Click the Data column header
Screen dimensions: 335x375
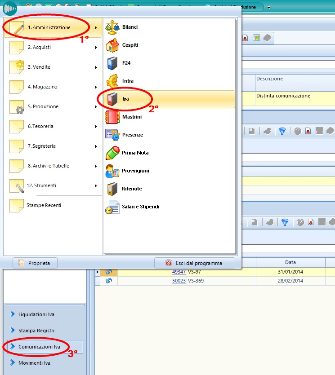pyautogui.click(x=290, y=262)
